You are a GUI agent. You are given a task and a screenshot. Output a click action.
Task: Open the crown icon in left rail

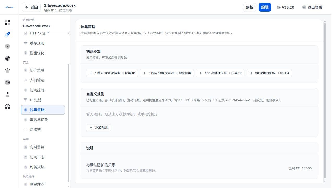8,70
